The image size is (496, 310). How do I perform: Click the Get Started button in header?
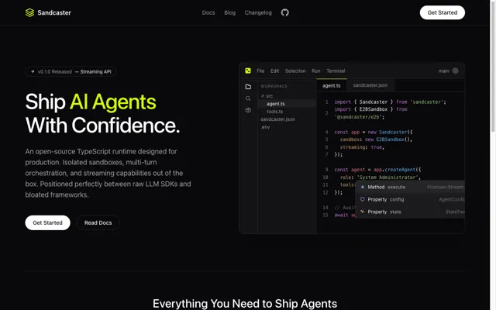[443, 12]
